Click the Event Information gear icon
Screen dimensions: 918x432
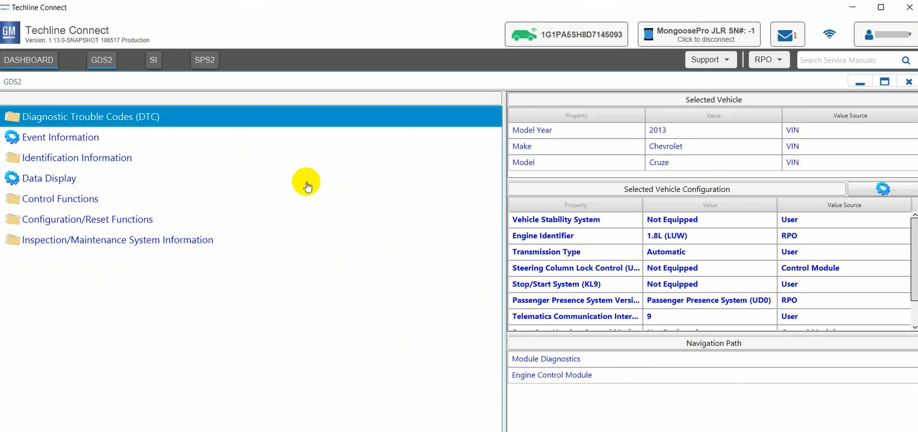[12, 137]
